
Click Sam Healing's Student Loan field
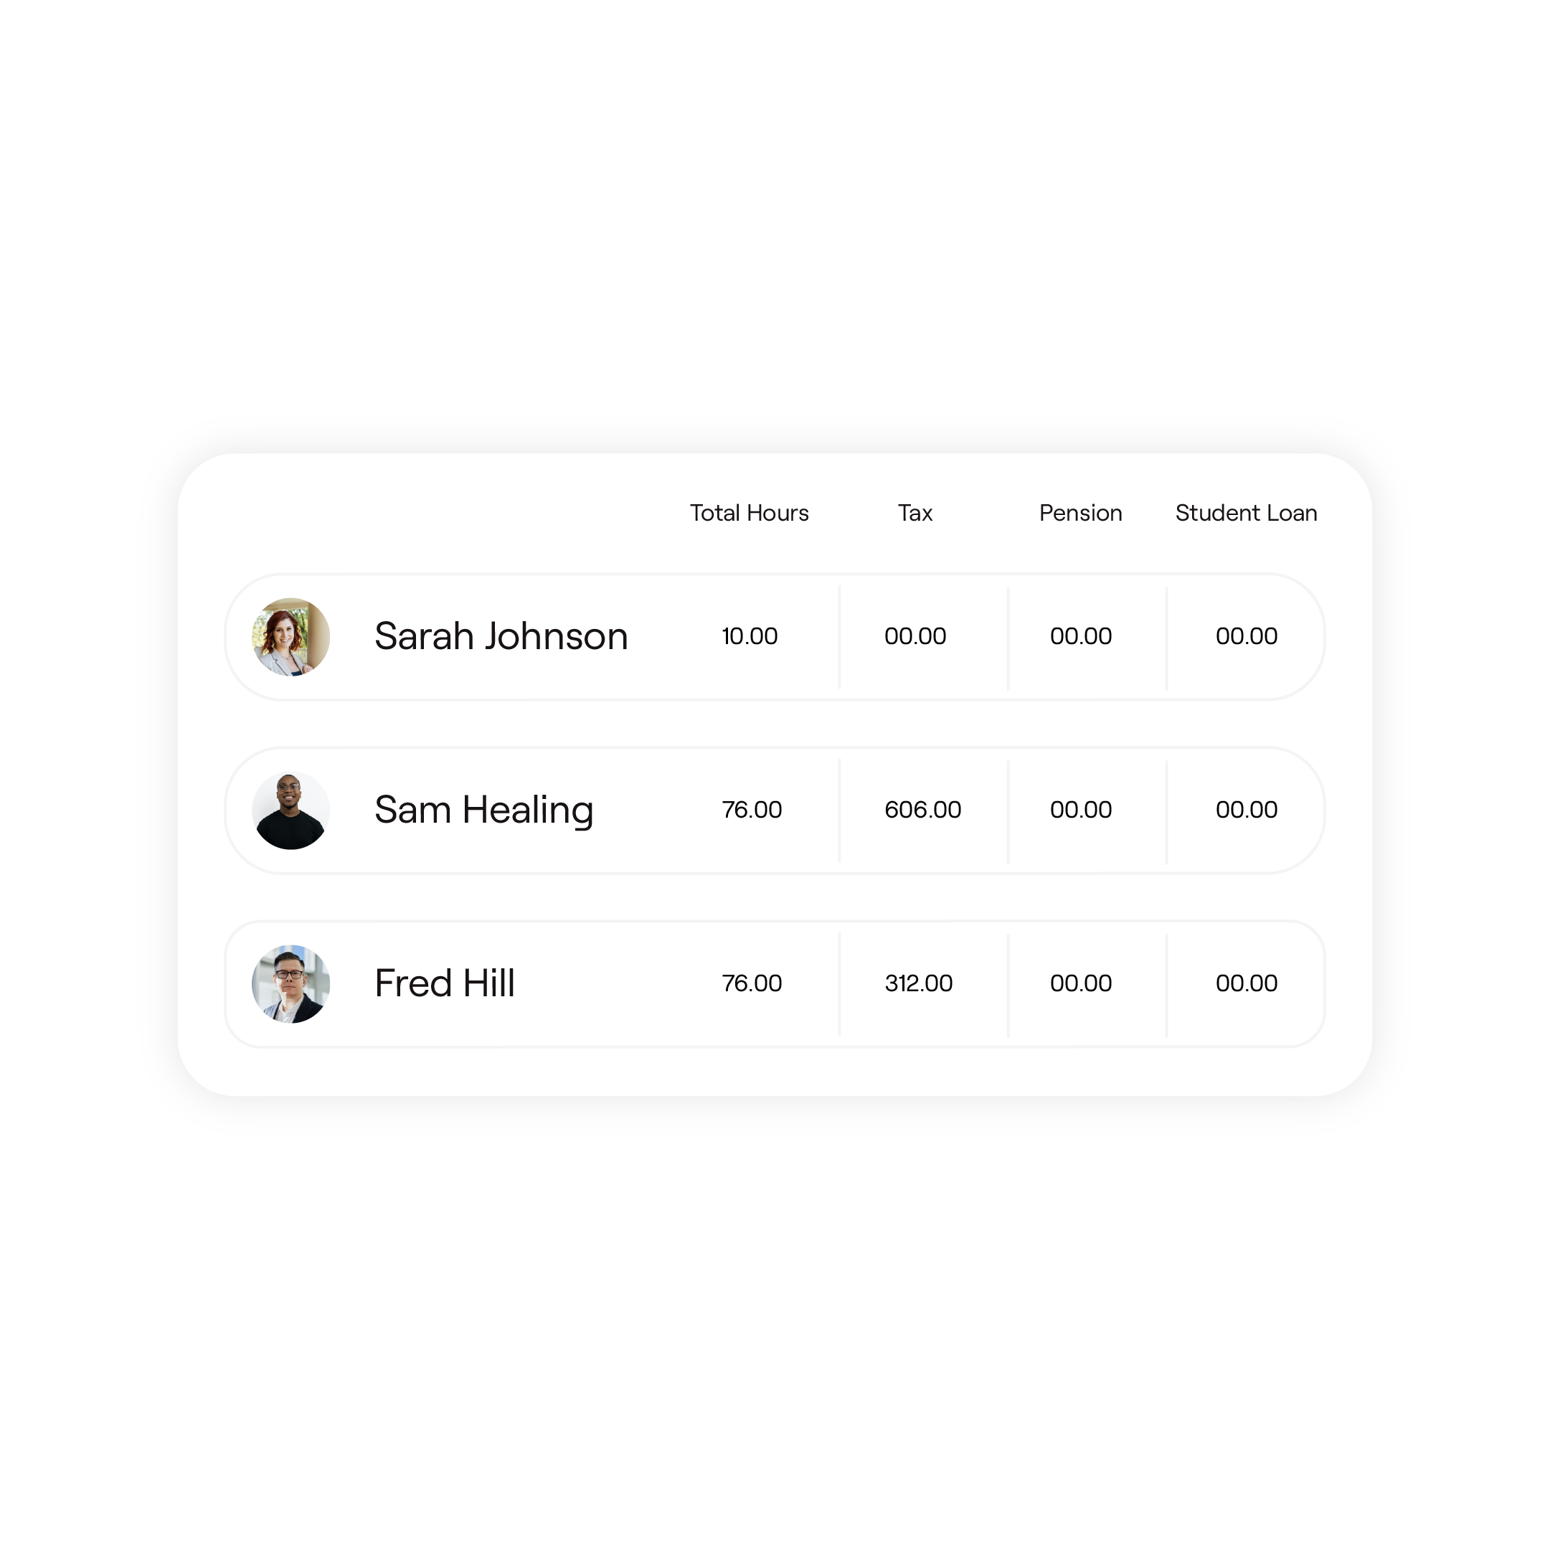(x=1247, y=811)
